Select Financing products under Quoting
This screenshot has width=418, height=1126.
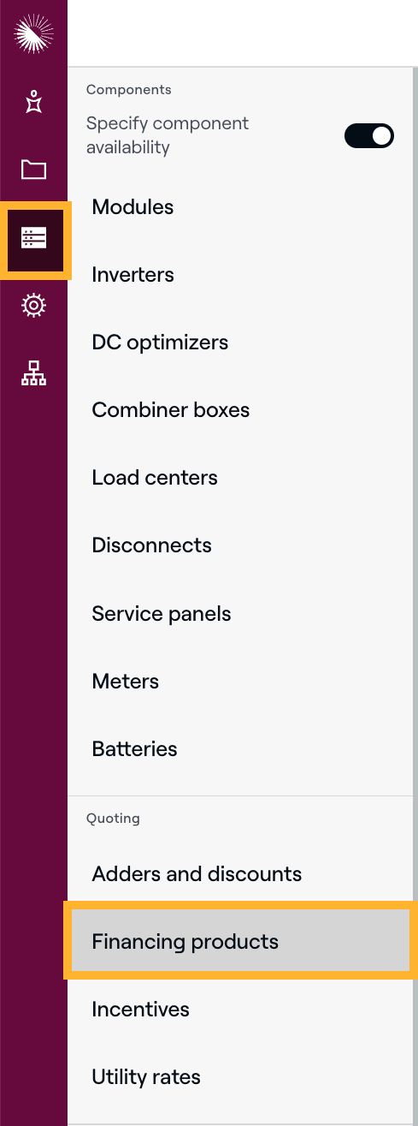239,942
